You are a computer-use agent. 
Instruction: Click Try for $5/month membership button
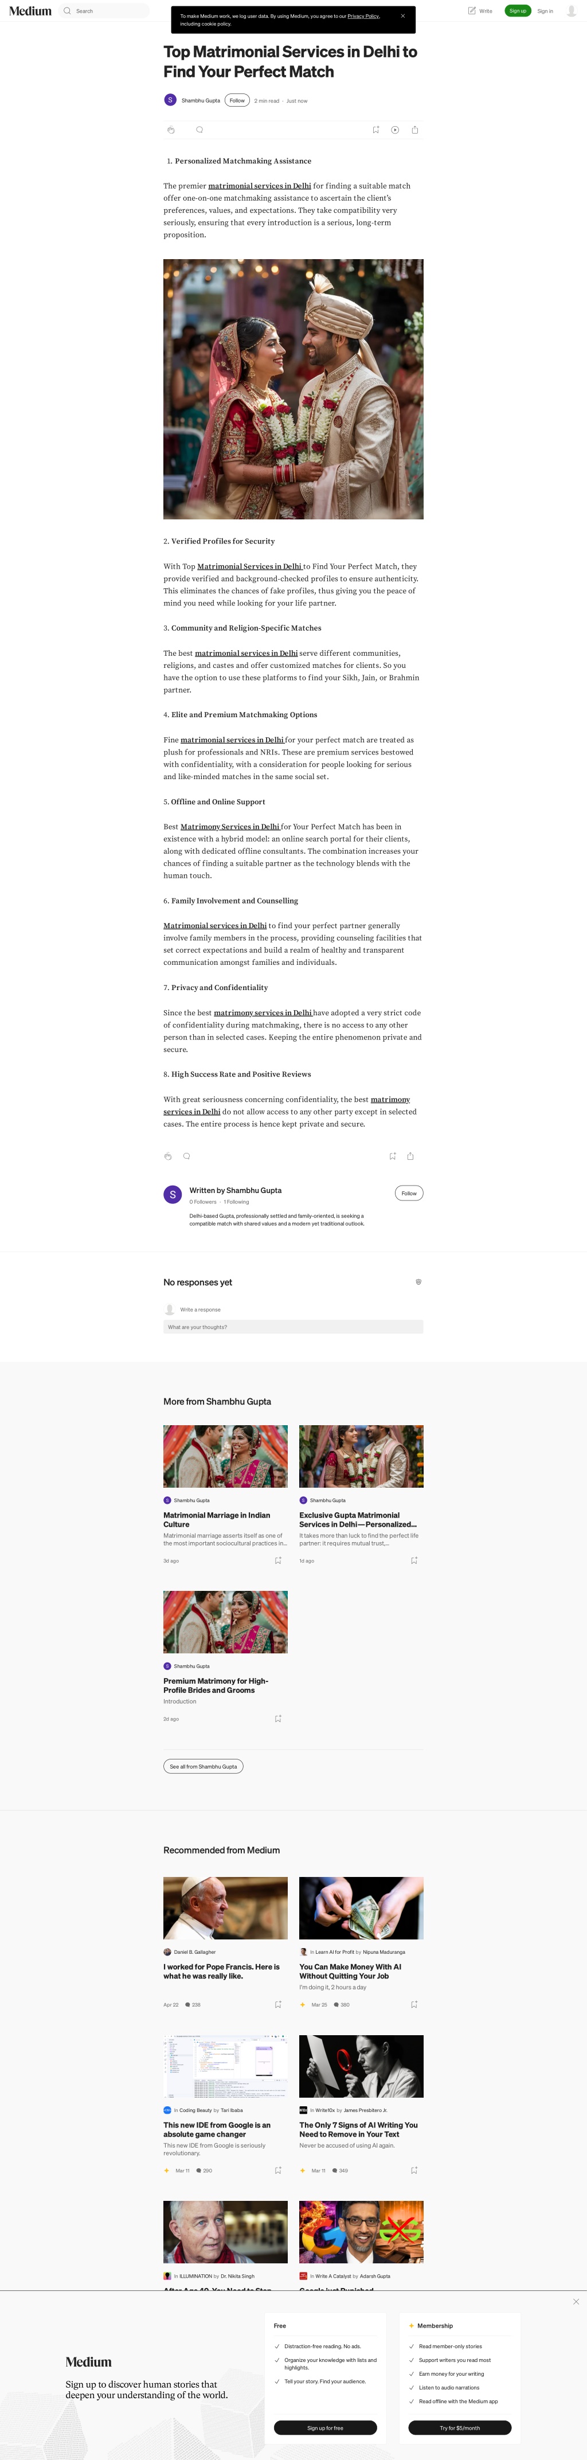[460, 2427]
